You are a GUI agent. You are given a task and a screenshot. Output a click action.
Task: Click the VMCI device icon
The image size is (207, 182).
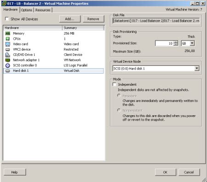click(x=7, y=49)
